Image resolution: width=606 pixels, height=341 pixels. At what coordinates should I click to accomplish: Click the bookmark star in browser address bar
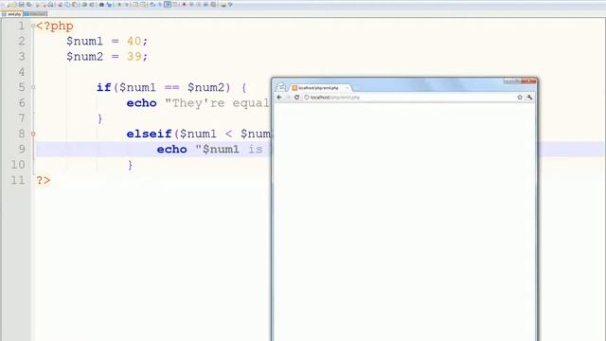click(520, 98)
